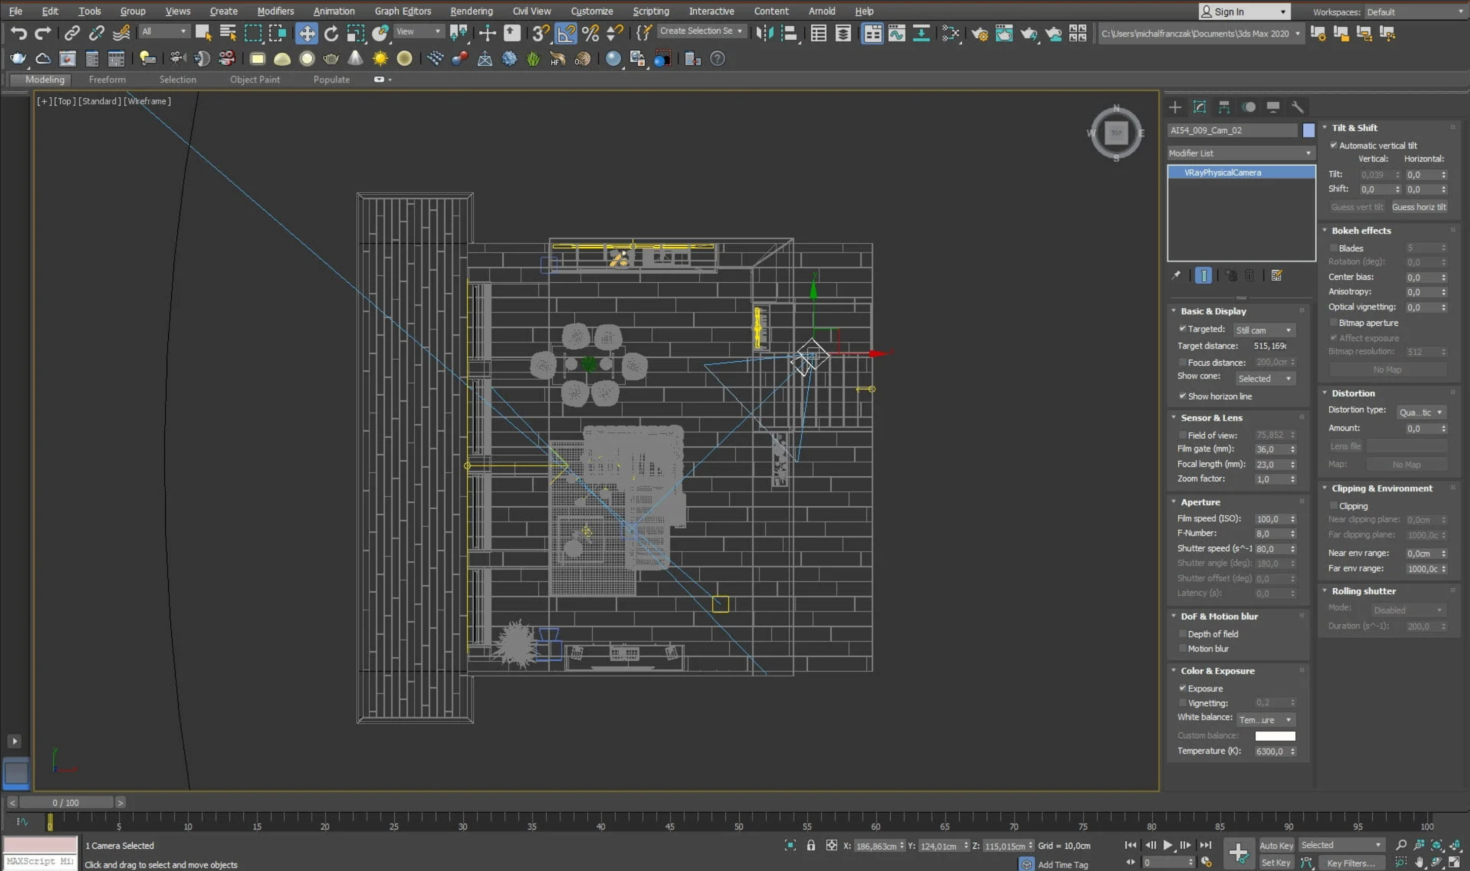Open the Rendering menu

(471, 11)
